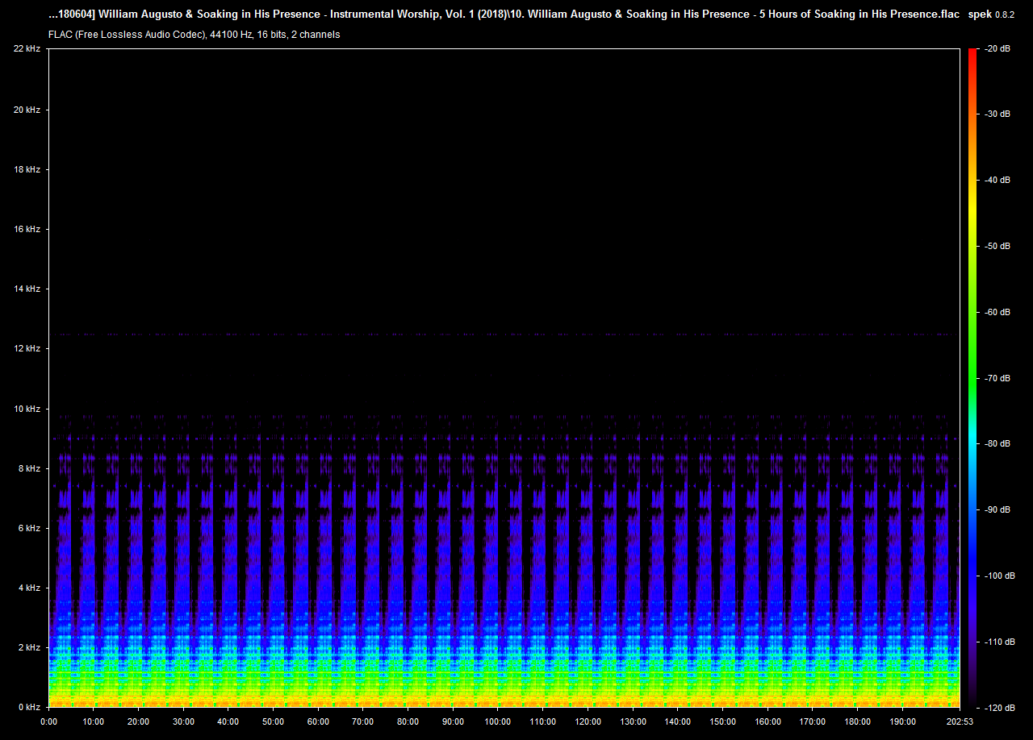Screen dimensions: 1033x740
Task: Click the 30:00 time axis label
Action: pos(183,721)
